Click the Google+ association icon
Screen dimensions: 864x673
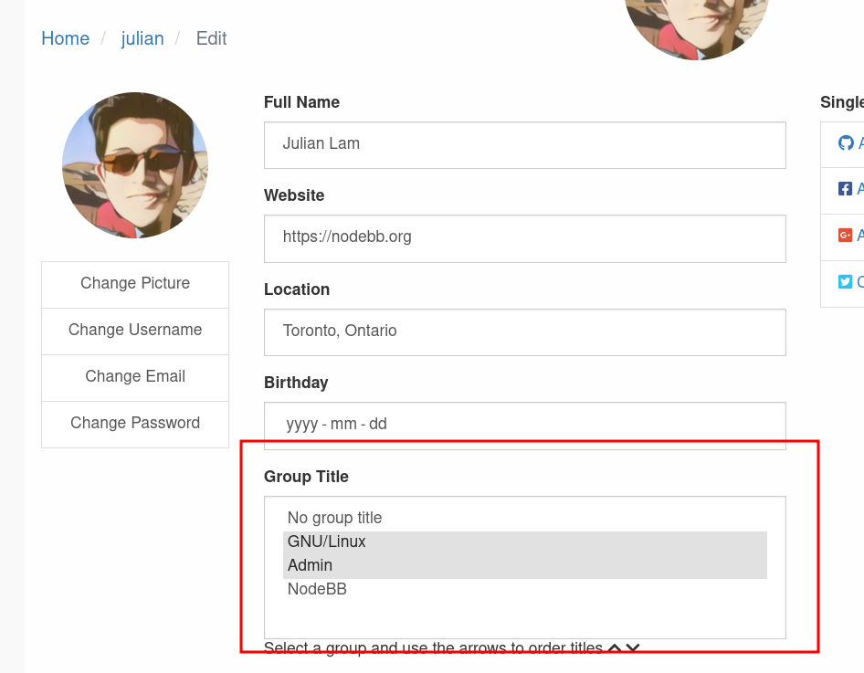(x=845, y=235)
